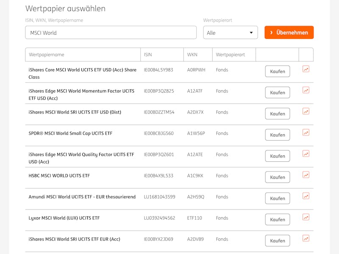Click name iShares MSCI World SRI UCITS ETF EUR (Acc)
The width and height of the screenshot is (339, 254).
74,239
